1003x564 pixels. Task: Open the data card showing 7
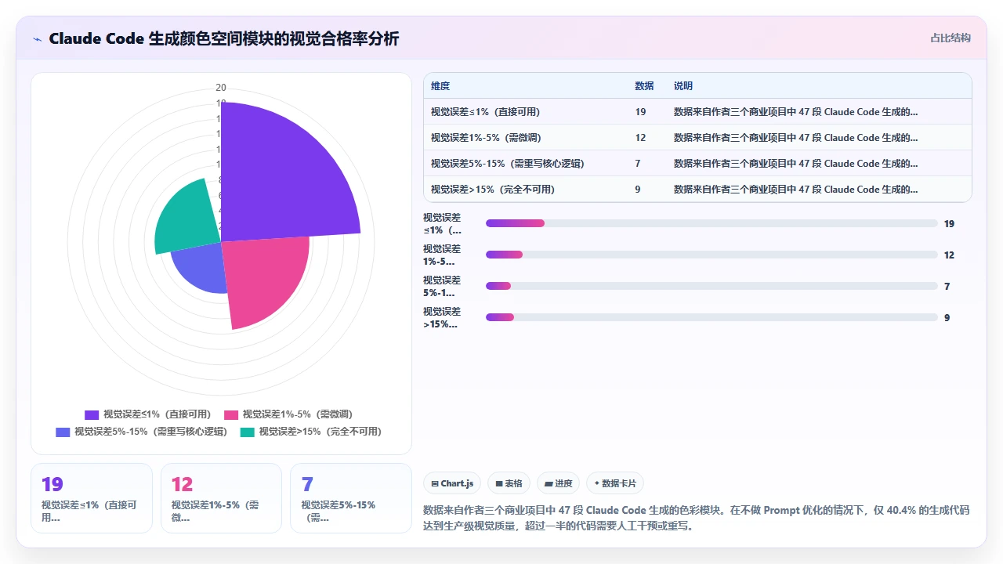pos(350,498)
